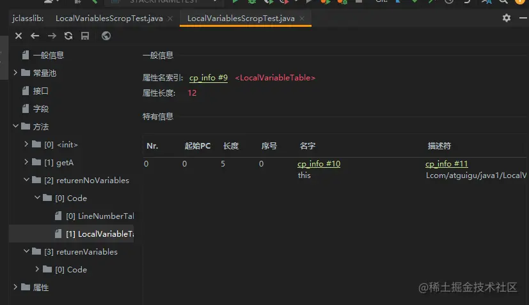This screenshot has width=529, height=305.
Task: Click the descriptor text Lcom/atguigu/java1/LocalV
Action: click(476, 175)
